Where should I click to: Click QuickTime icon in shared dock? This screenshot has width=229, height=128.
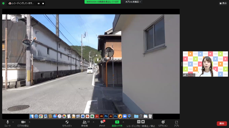[129, 116]
